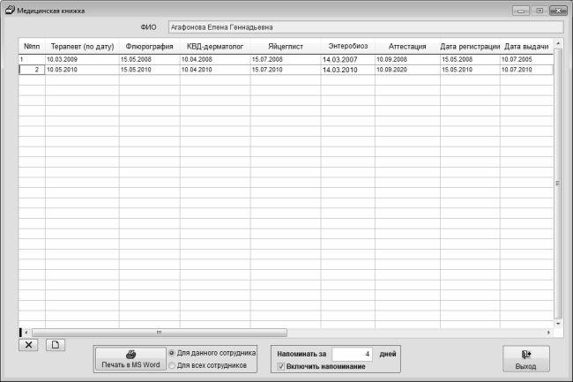Click the Печать в MS Word label
Viewport: 573px width, 382px height.
coord(130,364)
